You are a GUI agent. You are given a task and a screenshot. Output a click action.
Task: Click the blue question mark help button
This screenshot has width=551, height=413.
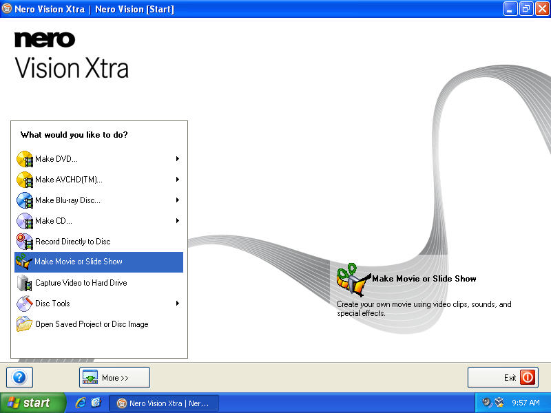pos(19,377)
